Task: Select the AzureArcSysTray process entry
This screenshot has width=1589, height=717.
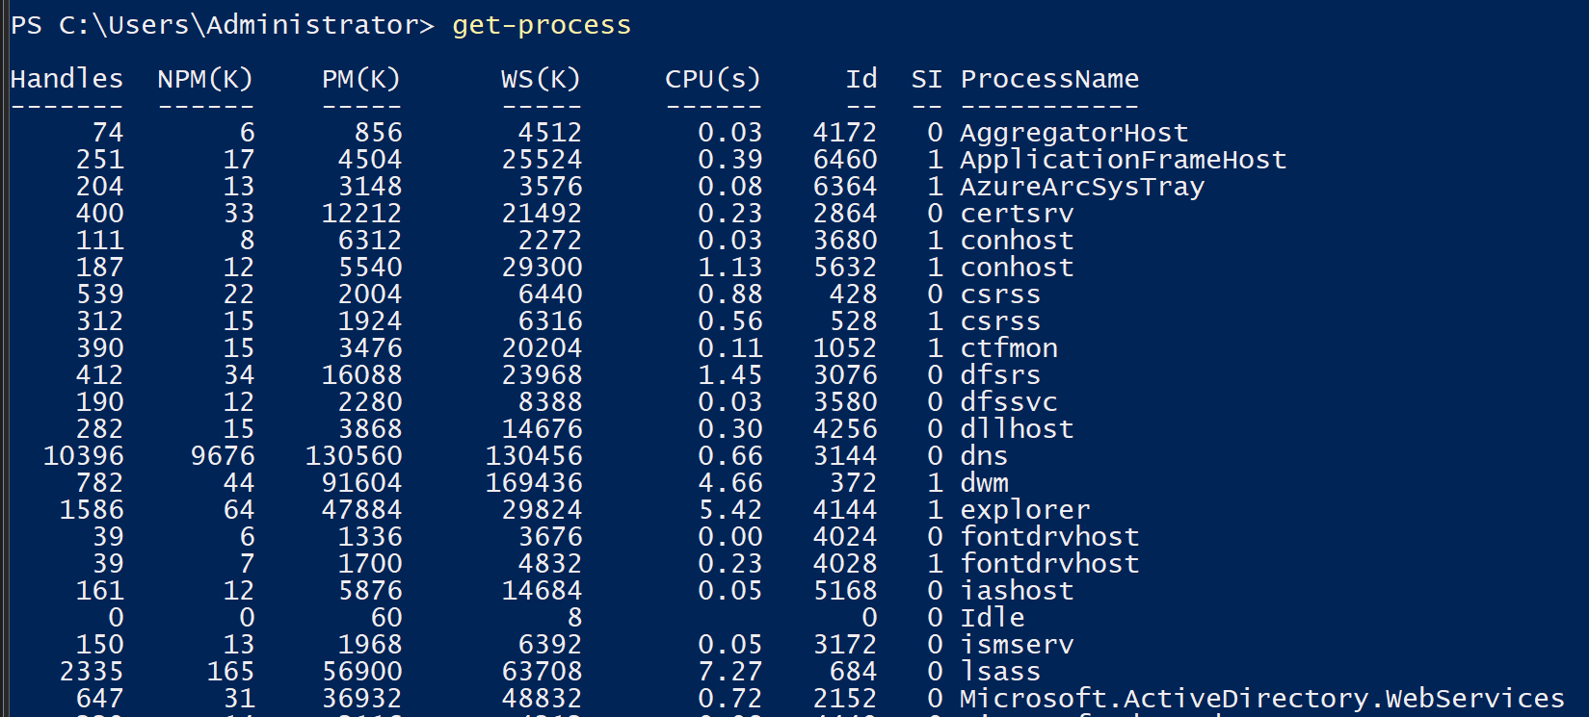Action: [x=1082, y=188]
